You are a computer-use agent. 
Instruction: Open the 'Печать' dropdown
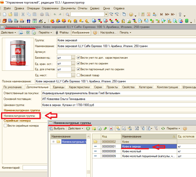(x=125, y=32)
